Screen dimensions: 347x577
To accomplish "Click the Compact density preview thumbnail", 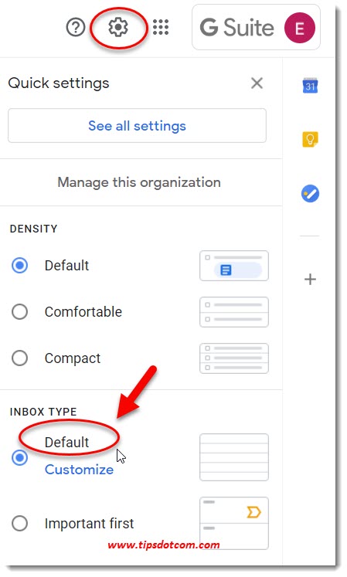I will 234,358.
